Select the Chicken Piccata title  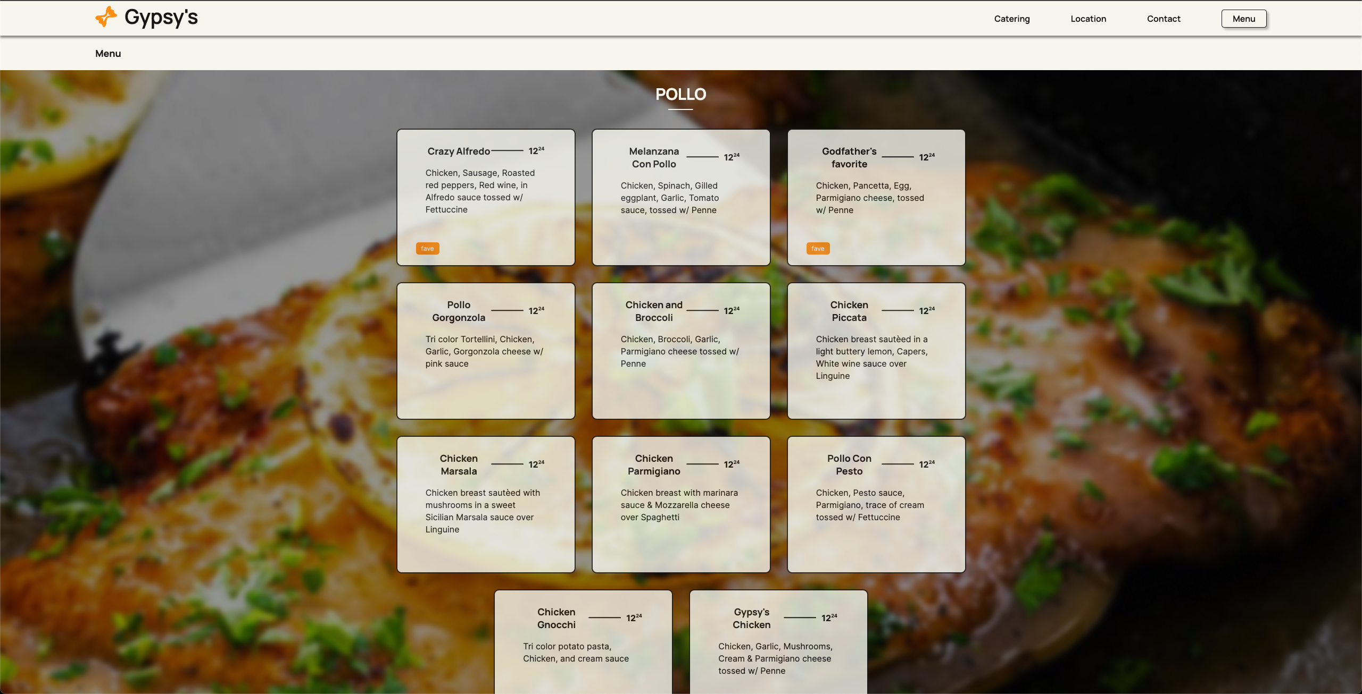click(849, 311)
